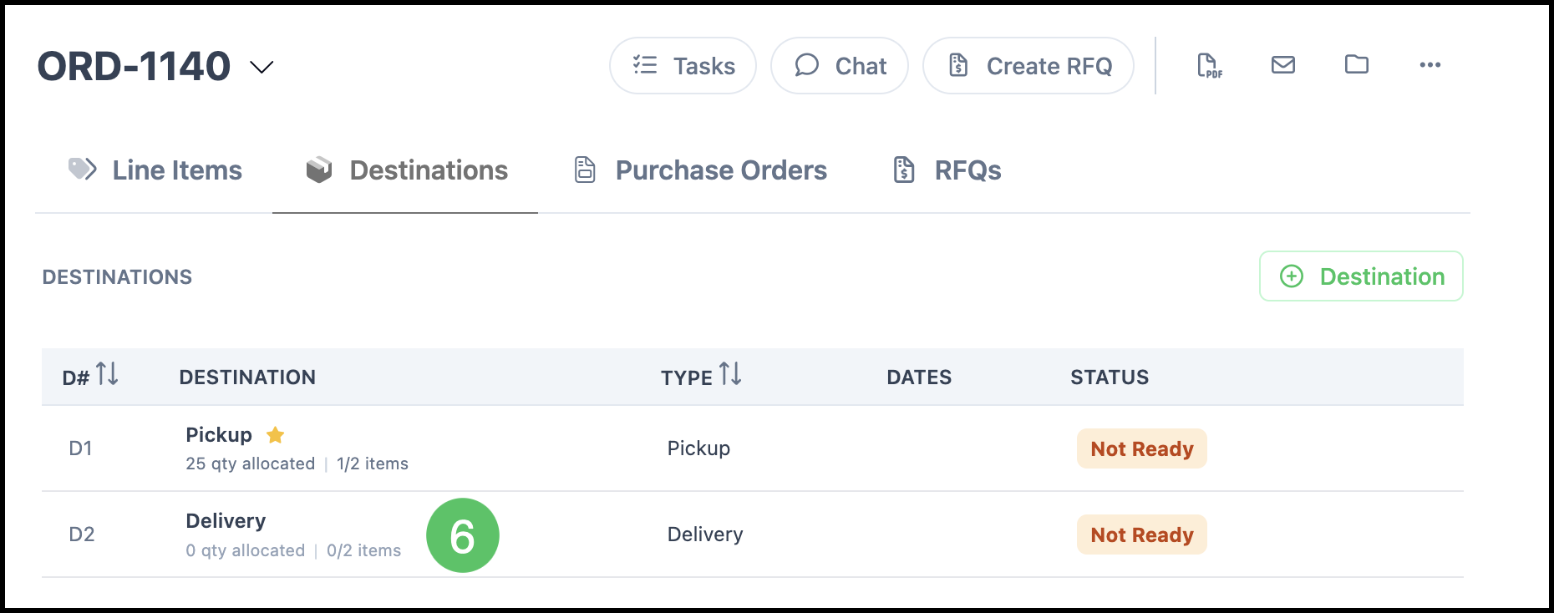Open the Chat button

click(839, 65)
